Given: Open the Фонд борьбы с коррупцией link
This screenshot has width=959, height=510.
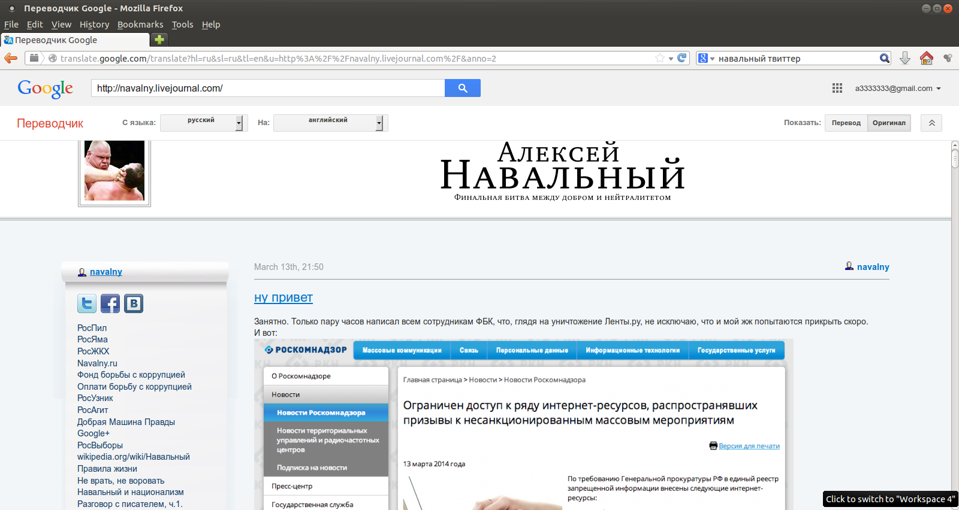Looking at the screenshot, I should point(131,375).
